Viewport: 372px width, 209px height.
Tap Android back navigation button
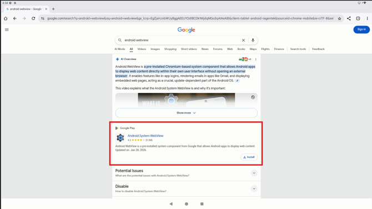point(171,204)
